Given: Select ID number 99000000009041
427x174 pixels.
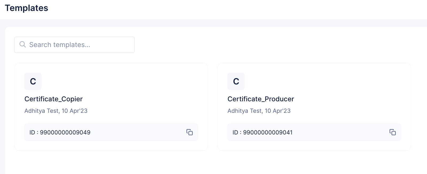Looking at the screenshot, I should click(268, 132).
